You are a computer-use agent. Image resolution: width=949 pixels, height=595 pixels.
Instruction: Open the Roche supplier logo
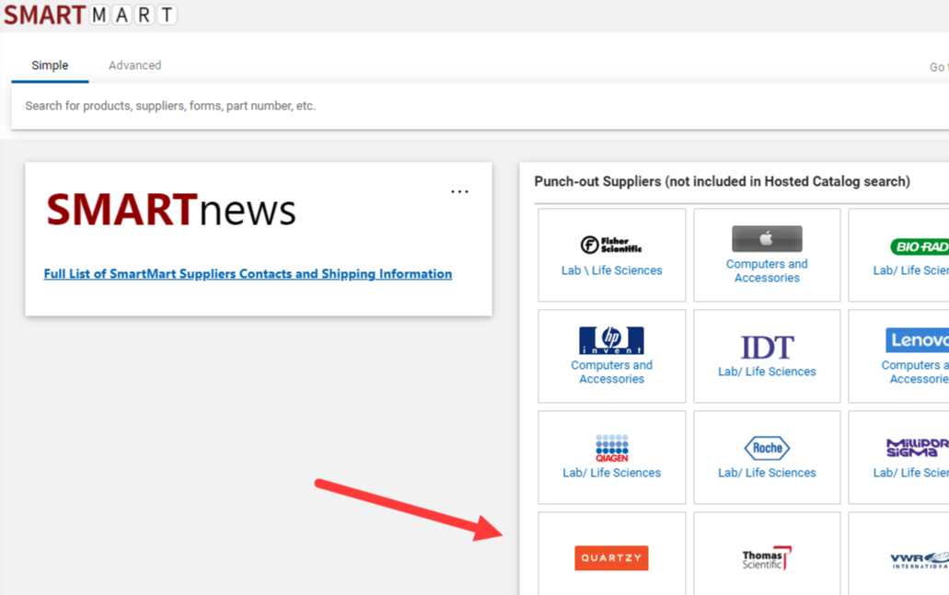(x=767, y=448)
